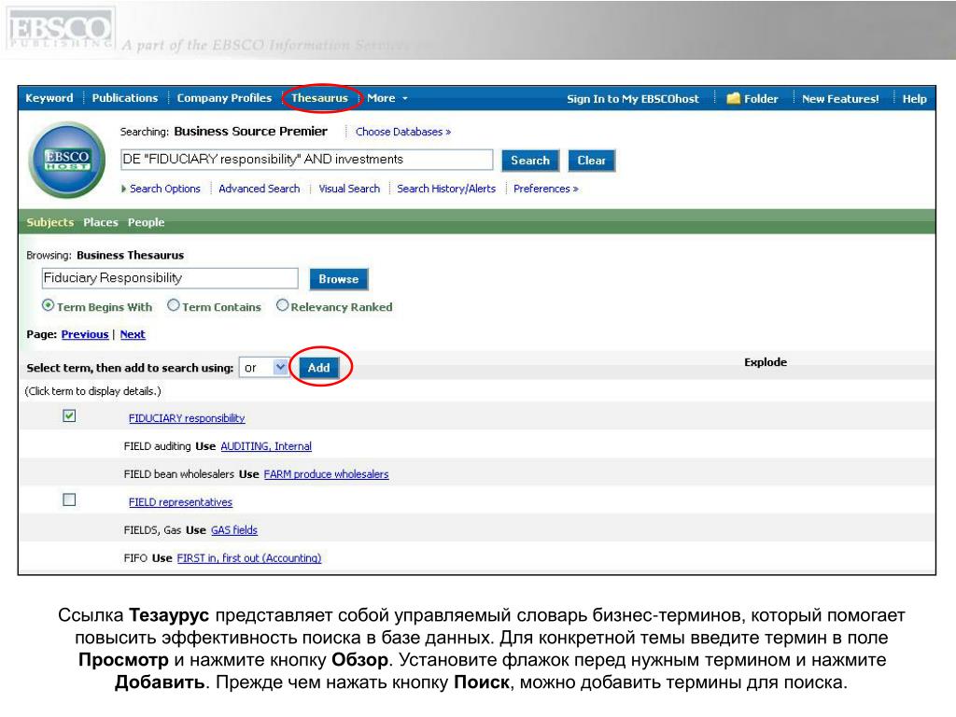Open FARM produce wholesalers term link
Viewport: 956px width, 717px height.
click(x=326, y=474)
